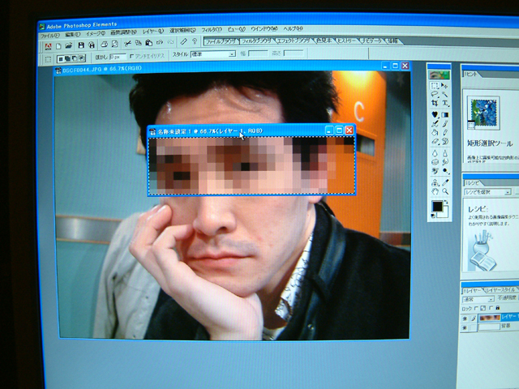Toggle the lock all checkbox beside padlock
519x389 pixels.
point(491,308)
